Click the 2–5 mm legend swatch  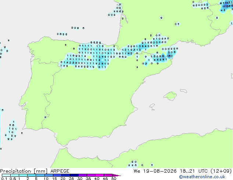tap(32, 175)
